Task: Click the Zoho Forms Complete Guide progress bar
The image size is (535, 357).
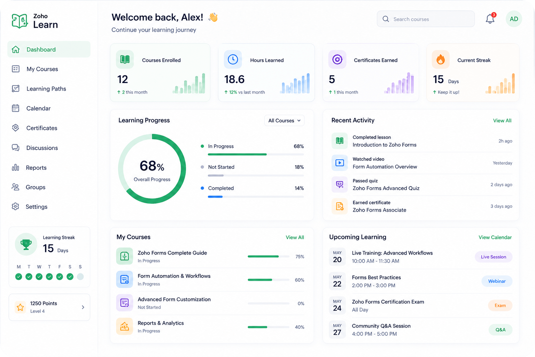Action: click(x=269, y=257)
